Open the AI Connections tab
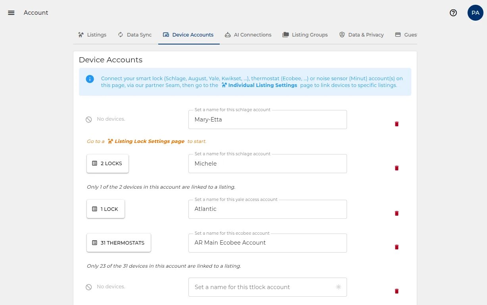The image size is (487, 305). (x=248, y=35)
